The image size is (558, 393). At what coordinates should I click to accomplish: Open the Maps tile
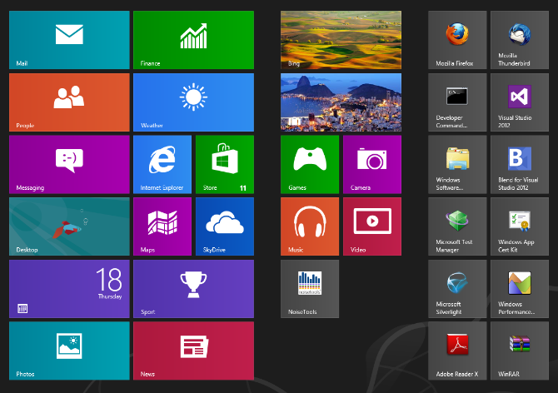click(x=162, y=226)
